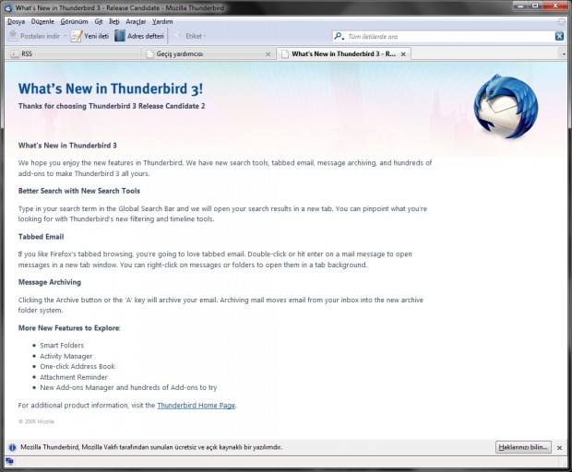Click the "Activity Manager" list item
Image resolution: width=572 pixels, height=472 pixels.
point(66,356)
